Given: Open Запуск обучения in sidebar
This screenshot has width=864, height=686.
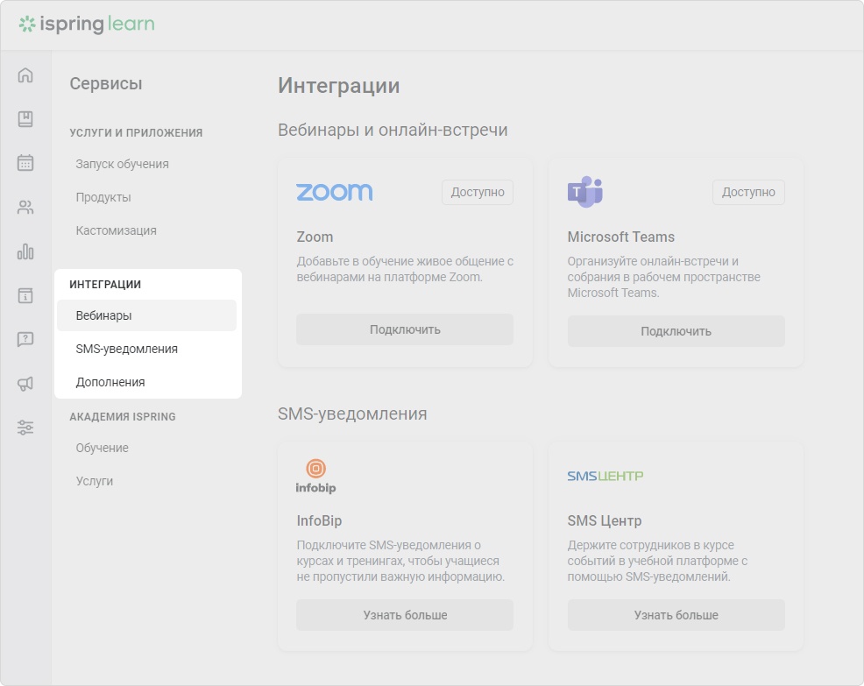Looking at the screenshot, I should point(123,164).
